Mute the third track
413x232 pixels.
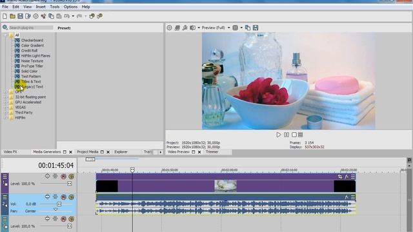tap(63, 219)
